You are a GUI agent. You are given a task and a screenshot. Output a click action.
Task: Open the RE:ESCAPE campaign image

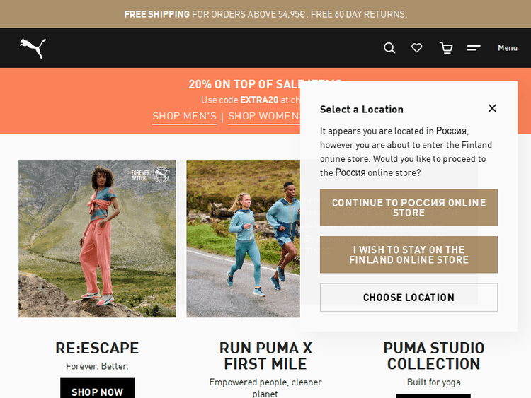(x=97, y=239)
